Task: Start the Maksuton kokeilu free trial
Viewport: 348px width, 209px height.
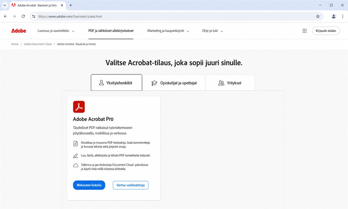Action: pyautogui.click(x=89, y=185)
